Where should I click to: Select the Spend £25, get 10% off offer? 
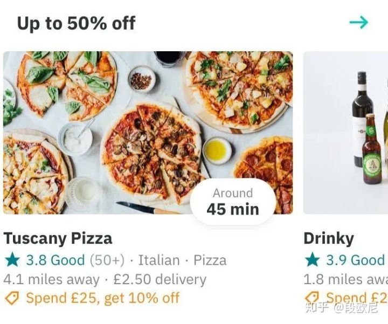pos(102,298)
